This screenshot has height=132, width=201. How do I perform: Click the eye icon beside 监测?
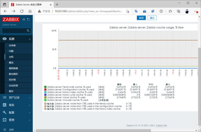[x=5, y=39]
